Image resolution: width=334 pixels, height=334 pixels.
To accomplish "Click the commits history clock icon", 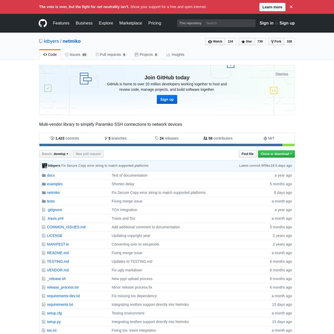I will point(52,138).
